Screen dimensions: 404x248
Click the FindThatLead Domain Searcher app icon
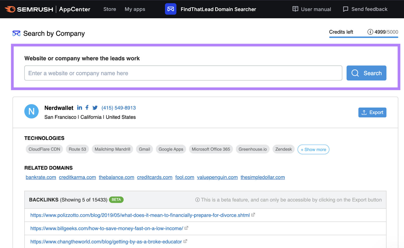point(171,9)
